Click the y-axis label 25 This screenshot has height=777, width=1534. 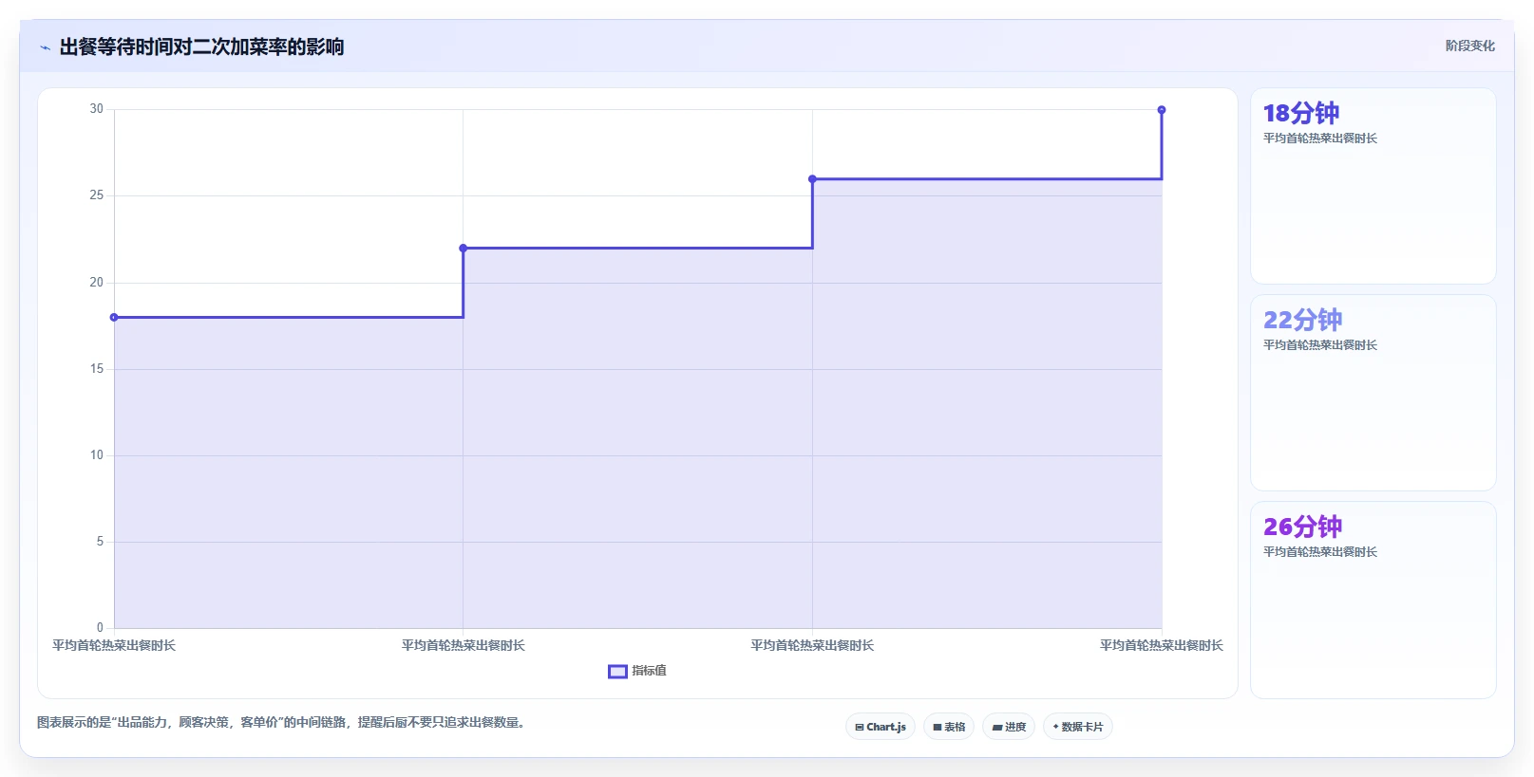click(96, 195)
